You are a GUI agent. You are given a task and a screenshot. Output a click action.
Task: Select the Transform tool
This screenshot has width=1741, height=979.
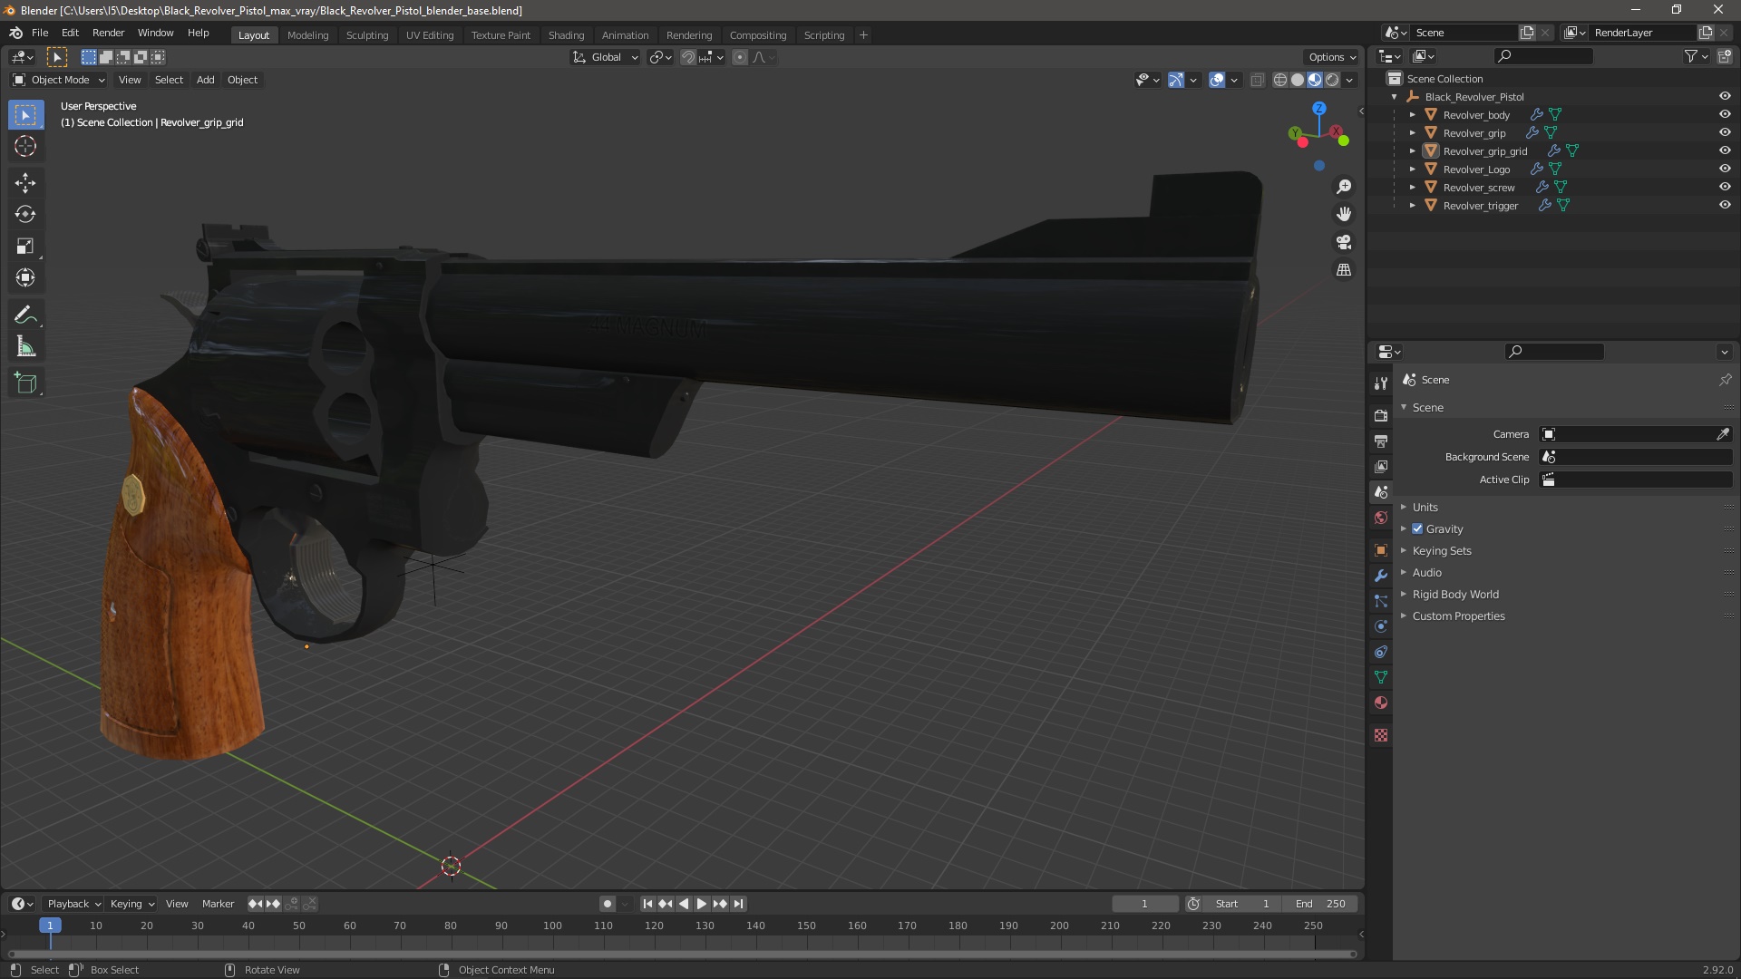pyautogui.click(x=25, y=278)
